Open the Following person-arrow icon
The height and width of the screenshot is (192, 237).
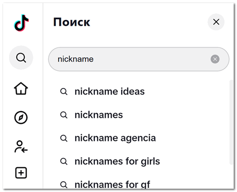point(21,147)
